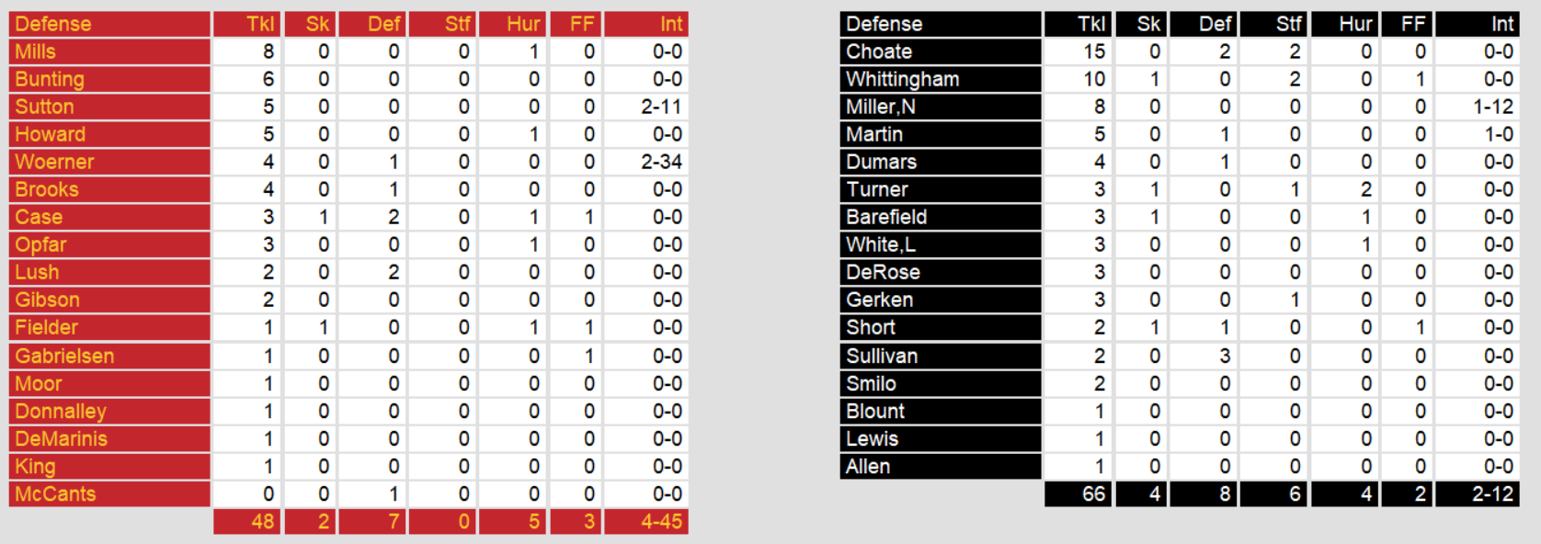
Task: Click the Choate player name cell
Action: (x=941, y=51)
